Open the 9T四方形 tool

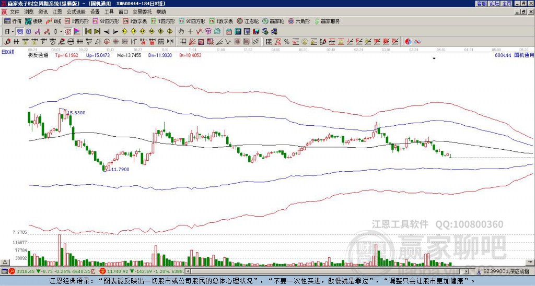click(x=192, y=21)
